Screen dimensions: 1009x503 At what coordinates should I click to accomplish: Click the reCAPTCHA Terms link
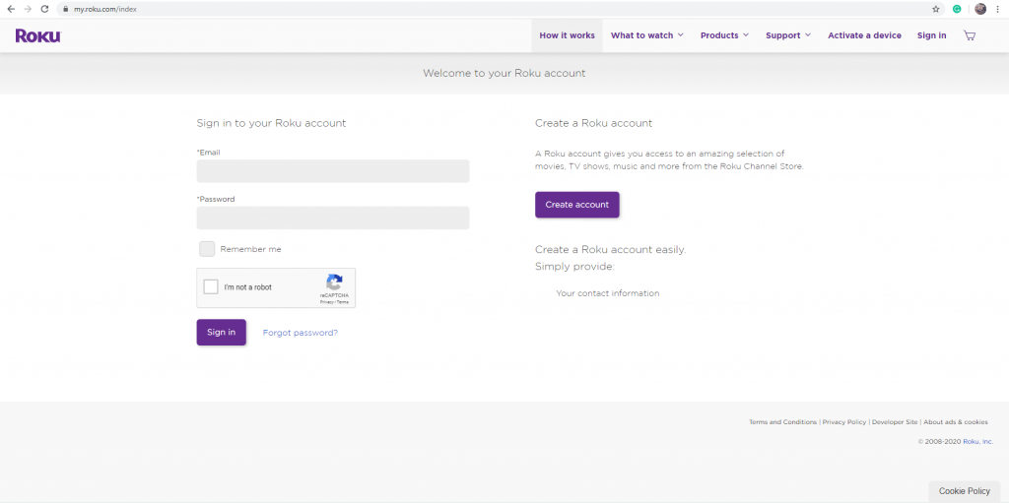342,301
